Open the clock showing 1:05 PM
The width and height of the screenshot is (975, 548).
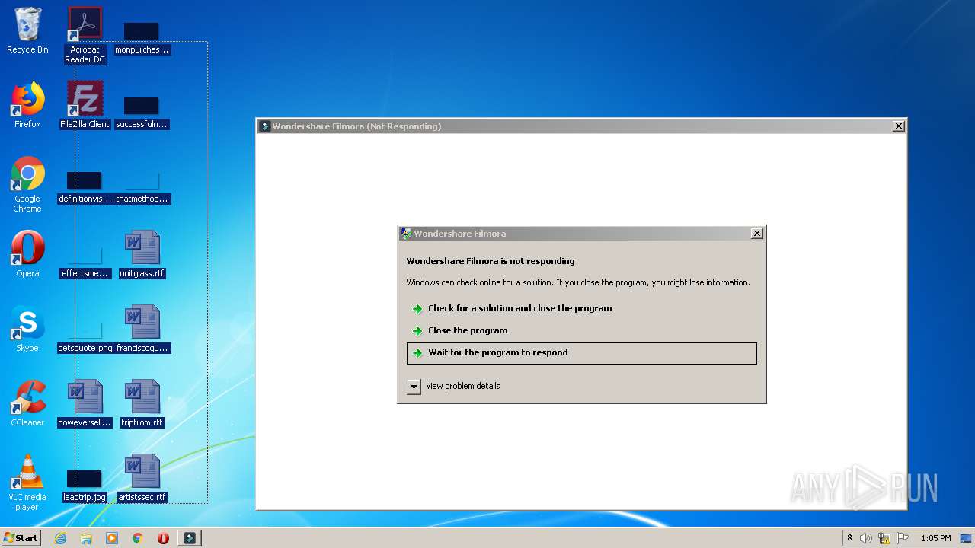pyautogui.click(x=935, y=538)
